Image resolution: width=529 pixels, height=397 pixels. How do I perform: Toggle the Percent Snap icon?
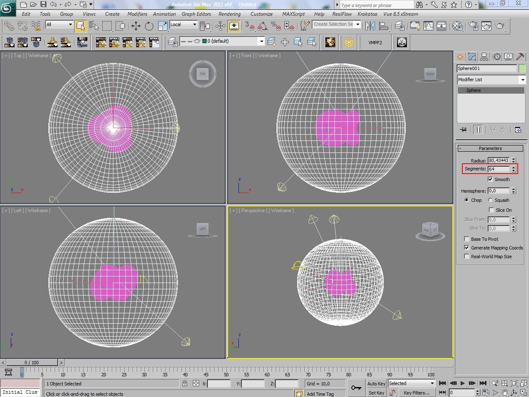point(276,26)
